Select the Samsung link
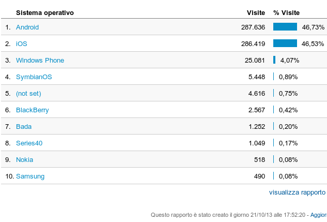327x222 pixels. 30,176
